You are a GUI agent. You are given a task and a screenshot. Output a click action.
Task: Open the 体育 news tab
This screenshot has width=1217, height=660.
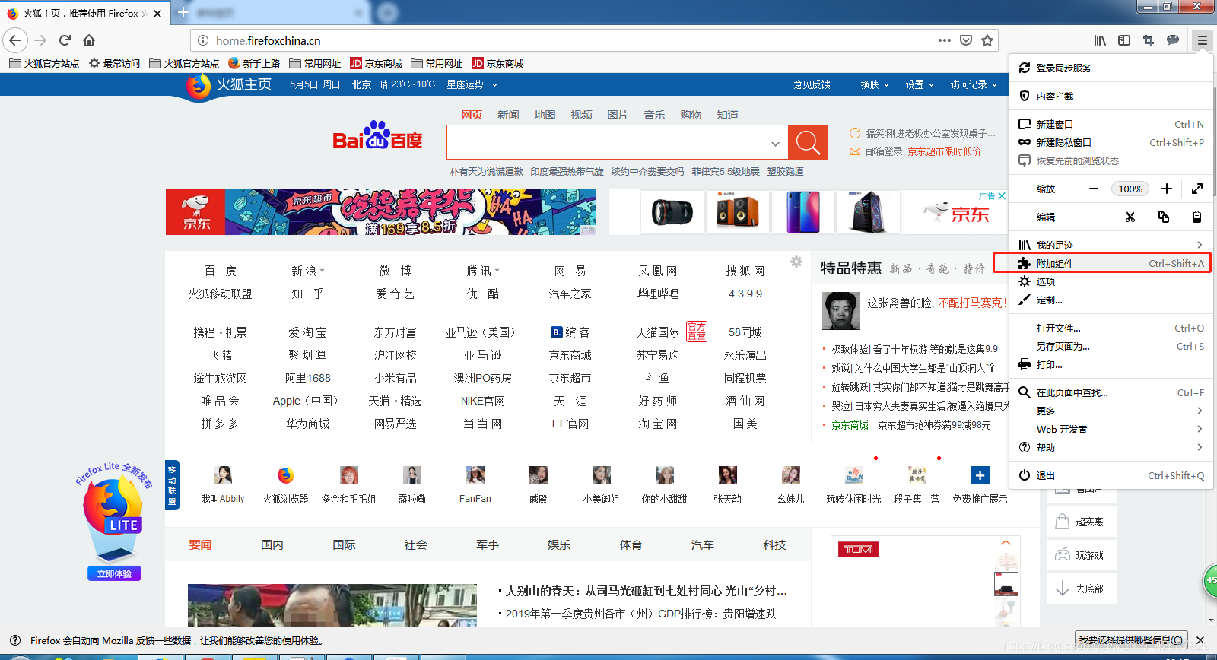pyautogui.click(x=631, y=544)
